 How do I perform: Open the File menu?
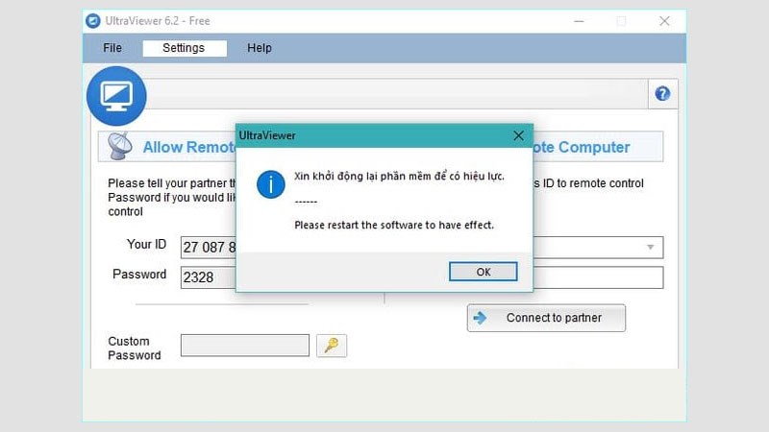tap(112, 48)
